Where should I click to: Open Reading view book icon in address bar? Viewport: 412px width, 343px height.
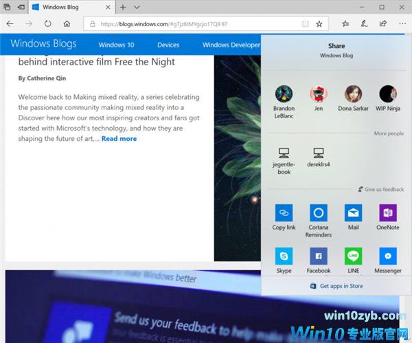(x=305, y=24)
